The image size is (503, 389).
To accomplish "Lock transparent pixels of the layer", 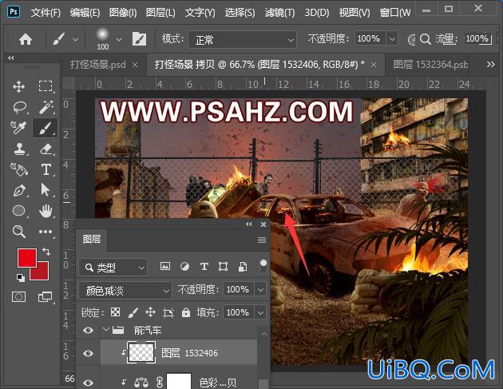I will 115,312.
